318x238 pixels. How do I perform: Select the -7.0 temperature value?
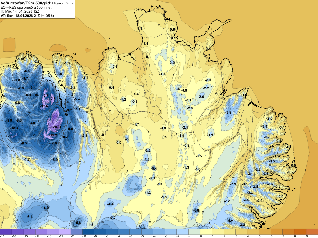pos(17,80)
